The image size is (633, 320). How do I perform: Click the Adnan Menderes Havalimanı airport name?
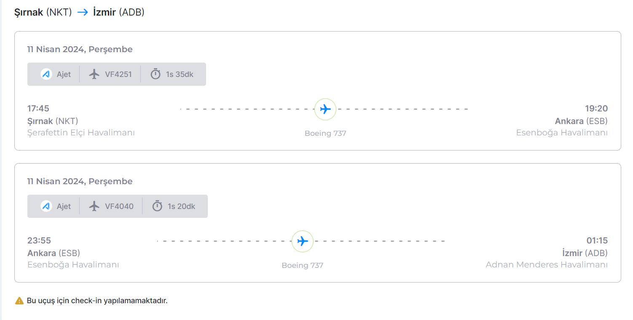(546, 264)
